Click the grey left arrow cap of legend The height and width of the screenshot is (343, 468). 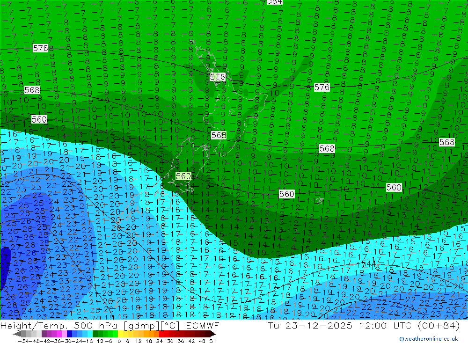tap(17, 334)
